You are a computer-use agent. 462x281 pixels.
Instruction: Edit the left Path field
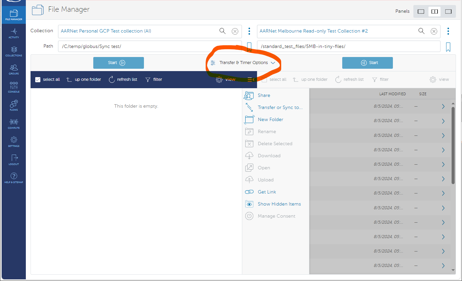[x=150, y=46]
